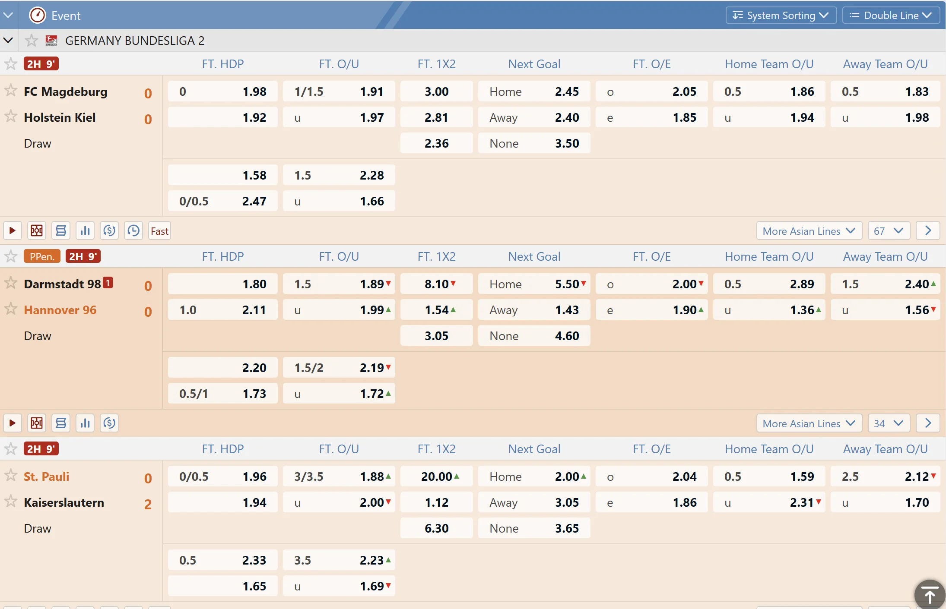The height and width of the screenshot is (609, 946).
Task: Collapse the Event header chevron
Action: click(x=8, y=15)
